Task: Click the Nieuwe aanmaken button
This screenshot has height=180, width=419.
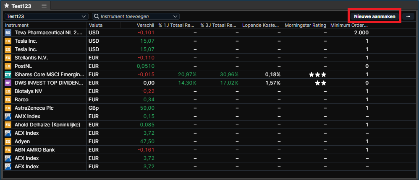Action: pyautogui.click(x=374, y=16)
